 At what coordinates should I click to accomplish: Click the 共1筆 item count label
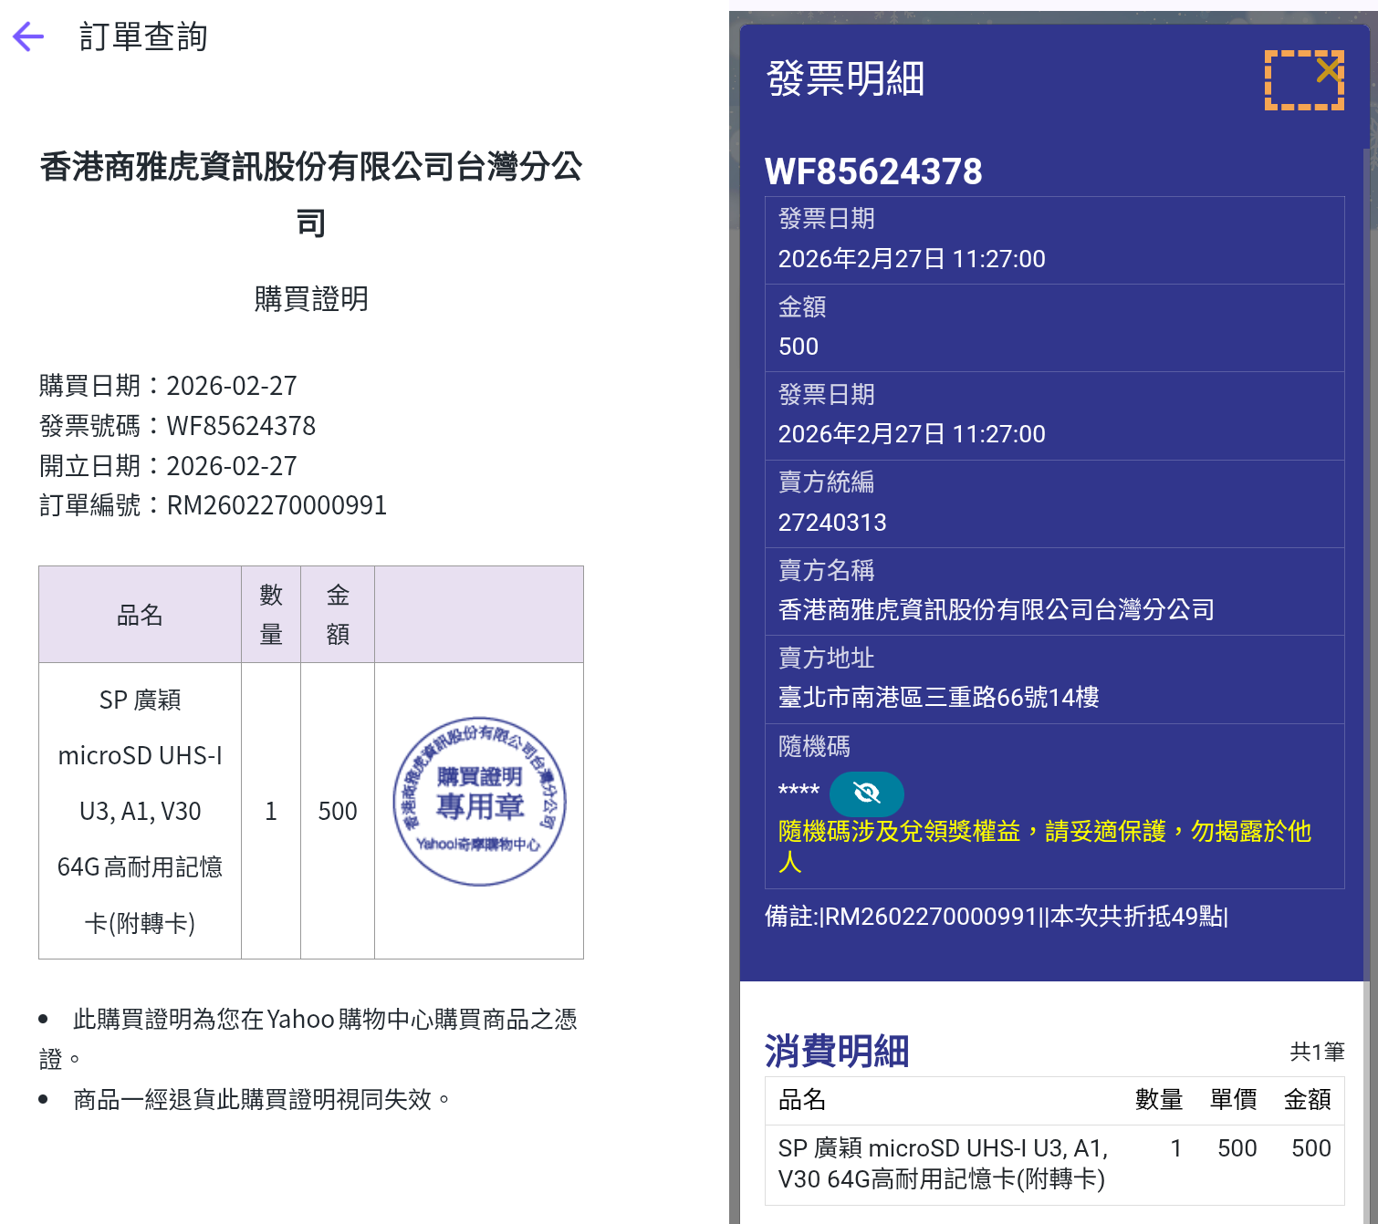coord(1317,1052)
